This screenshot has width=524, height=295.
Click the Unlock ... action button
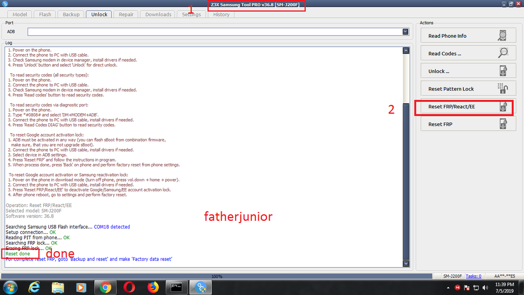point(468,71)
